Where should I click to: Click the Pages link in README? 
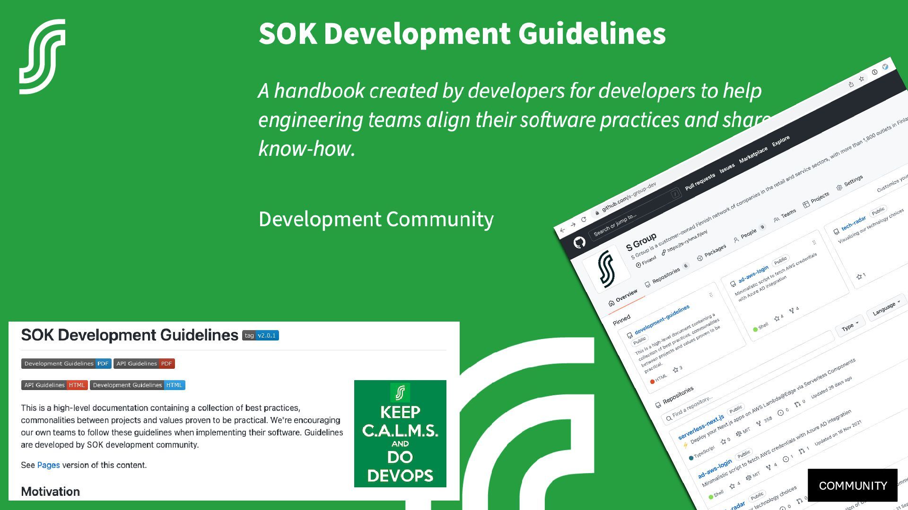[48, 465]
